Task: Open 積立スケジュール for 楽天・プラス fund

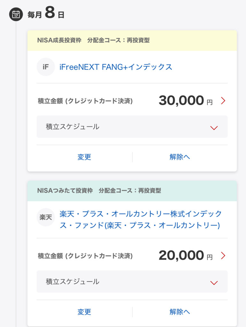Action: click(73, 282)
